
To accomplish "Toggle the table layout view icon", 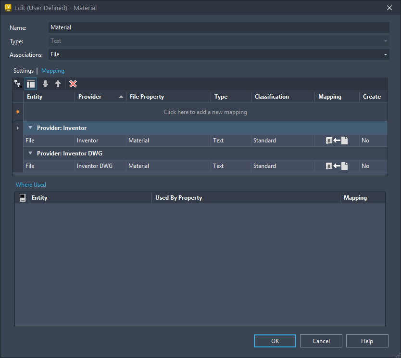I will pos(31,84).
